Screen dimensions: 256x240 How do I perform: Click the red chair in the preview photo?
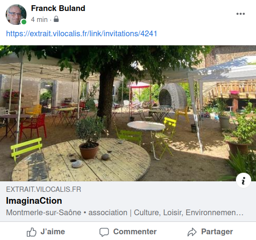tap(33, 125)
